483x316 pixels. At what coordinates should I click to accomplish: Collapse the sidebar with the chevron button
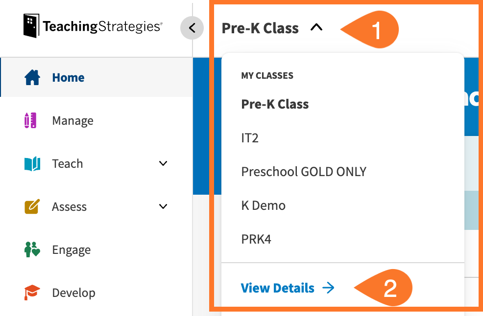click(x=192, y=28)
